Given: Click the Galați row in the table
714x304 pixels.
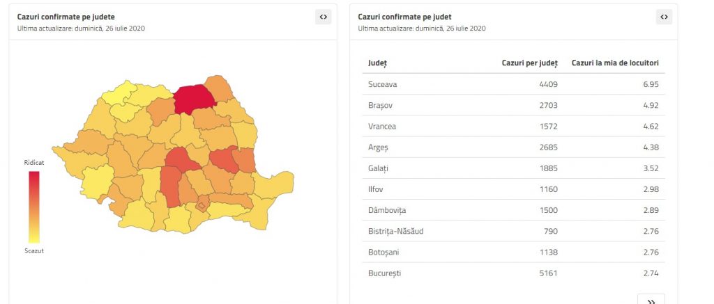Looking at the screenshot, I should (512, 168).
